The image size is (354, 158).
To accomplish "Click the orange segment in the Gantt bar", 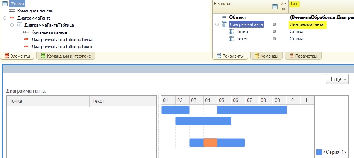I will pos(210,143).
